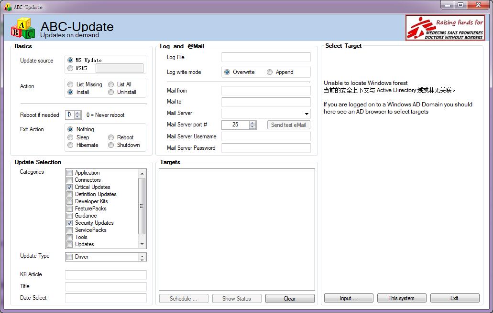Click the ABC-Update title bar icon
The image size is (493, 313).
(x=7, y=7)
